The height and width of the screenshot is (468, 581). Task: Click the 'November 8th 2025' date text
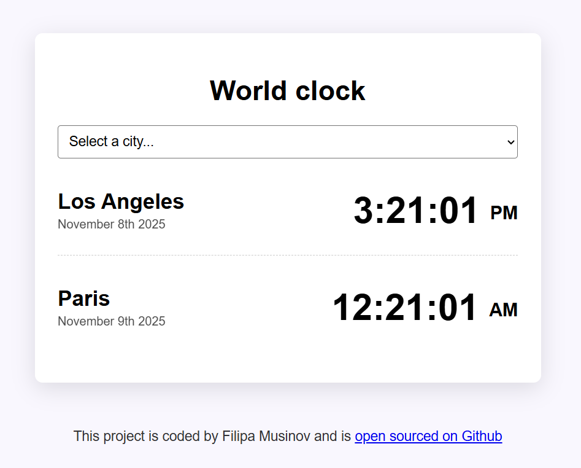click(x=111, y=224)
